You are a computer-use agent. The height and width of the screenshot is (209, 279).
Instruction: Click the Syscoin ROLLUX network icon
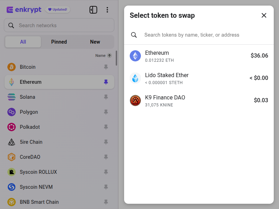(x=12, y=172)
